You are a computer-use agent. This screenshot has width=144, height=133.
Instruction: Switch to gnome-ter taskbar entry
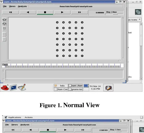pos(75,89)
